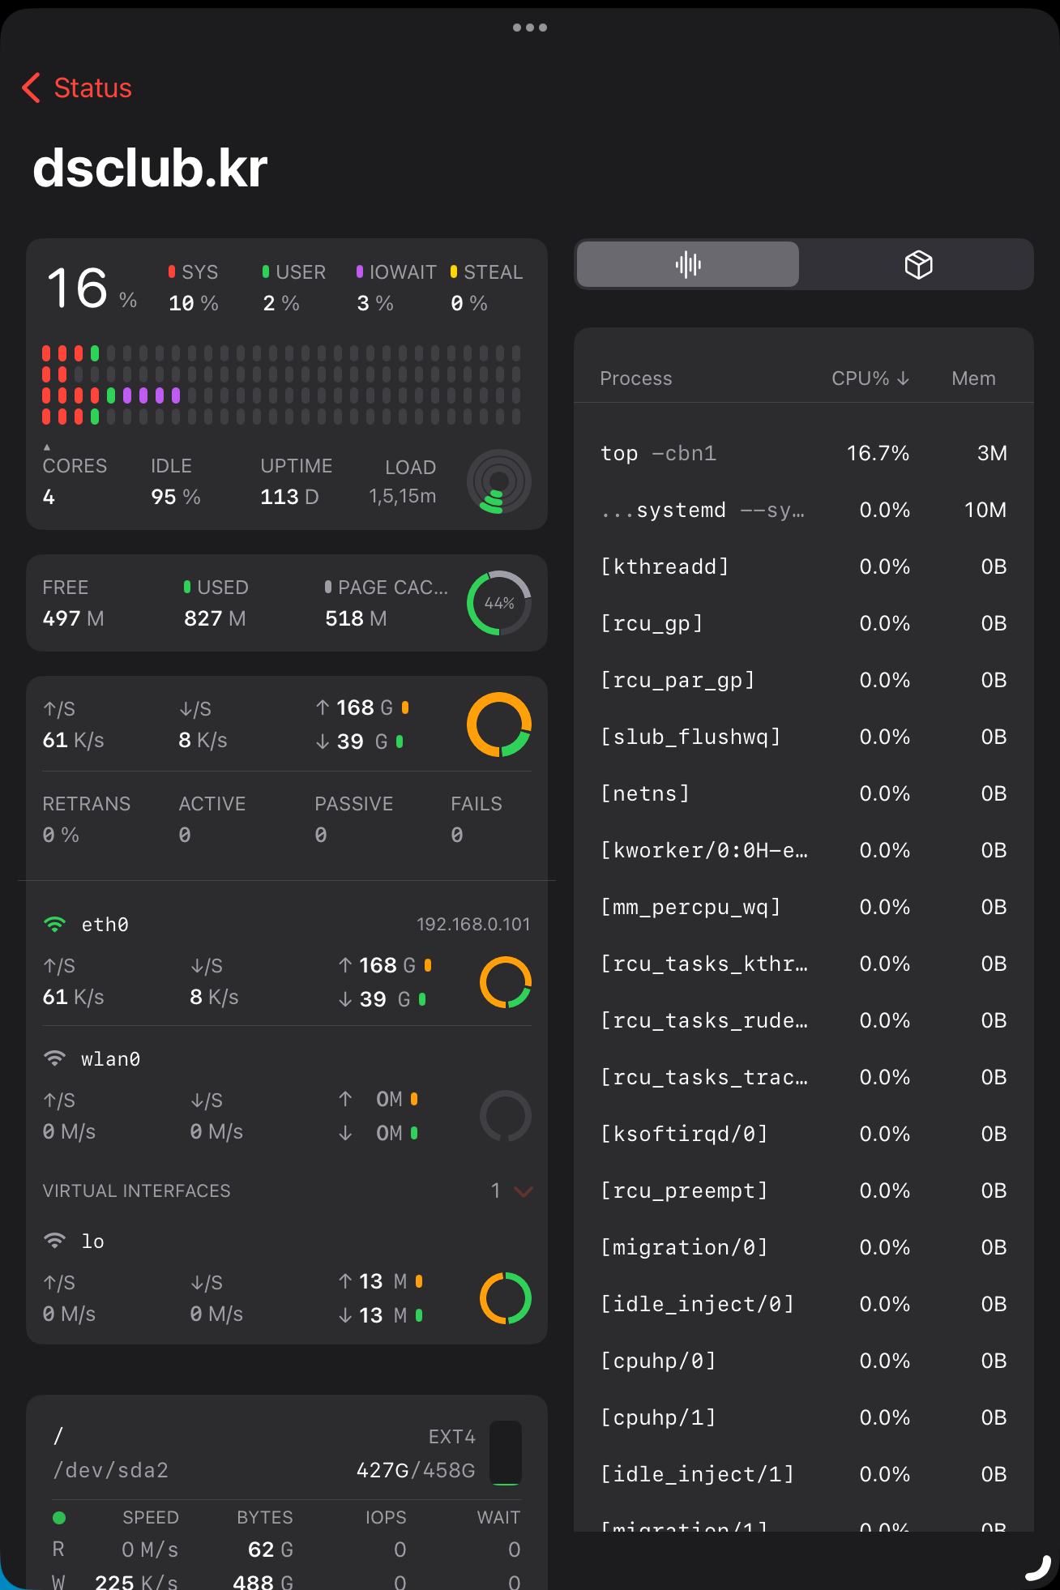The width and height of the screenshot is (1060, 1590).
Task: Switch to the containers cube tab
Action: (x=917, y=264)
